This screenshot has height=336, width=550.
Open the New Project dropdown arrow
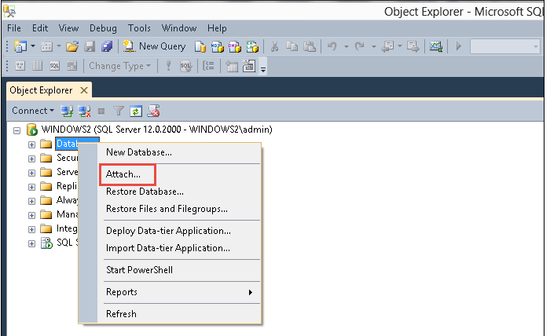33,46
